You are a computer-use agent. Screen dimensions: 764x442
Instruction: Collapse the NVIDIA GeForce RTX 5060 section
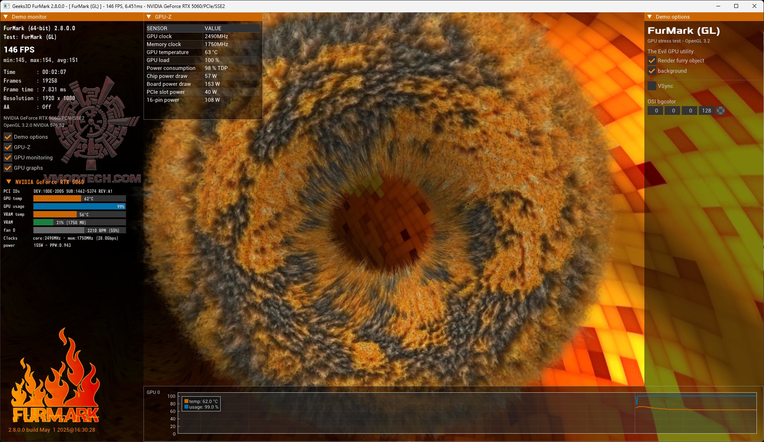(x=8, y=182)
